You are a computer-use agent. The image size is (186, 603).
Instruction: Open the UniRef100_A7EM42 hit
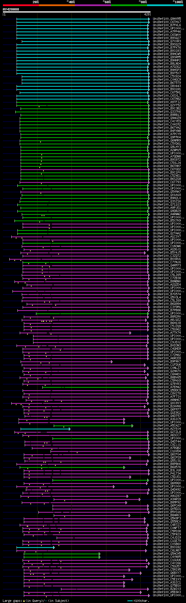click(167, 387)
